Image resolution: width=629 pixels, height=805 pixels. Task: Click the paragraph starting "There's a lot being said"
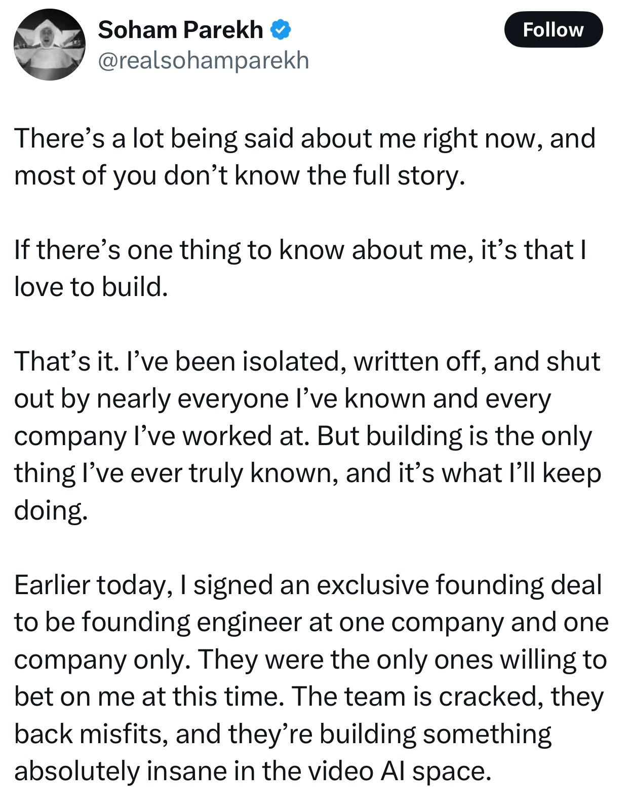[x=305, y=157]
